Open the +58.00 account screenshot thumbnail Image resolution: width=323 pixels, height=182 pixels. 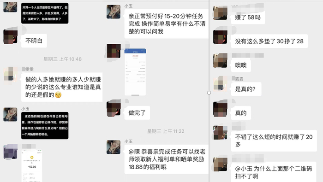[x=135, y=72]
